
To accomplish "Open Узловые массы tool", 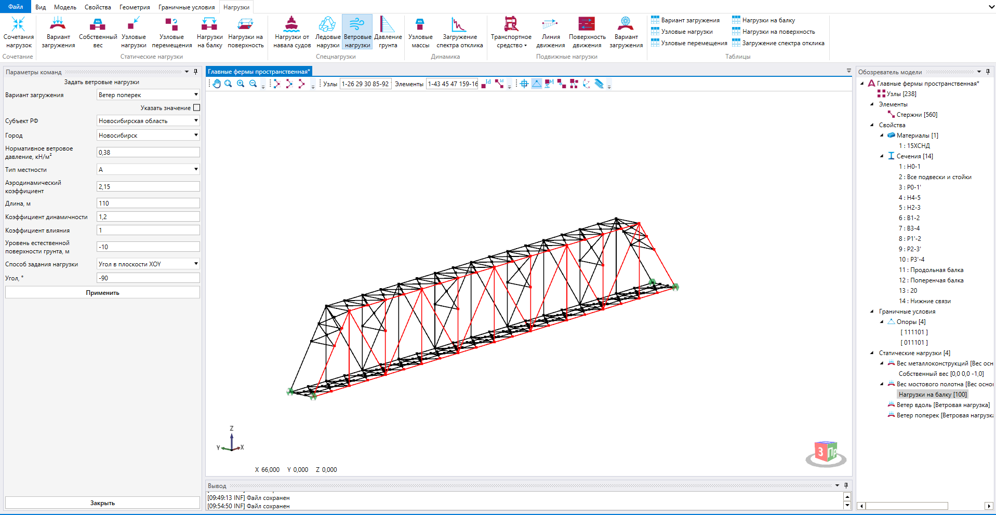I will (420, 32).
